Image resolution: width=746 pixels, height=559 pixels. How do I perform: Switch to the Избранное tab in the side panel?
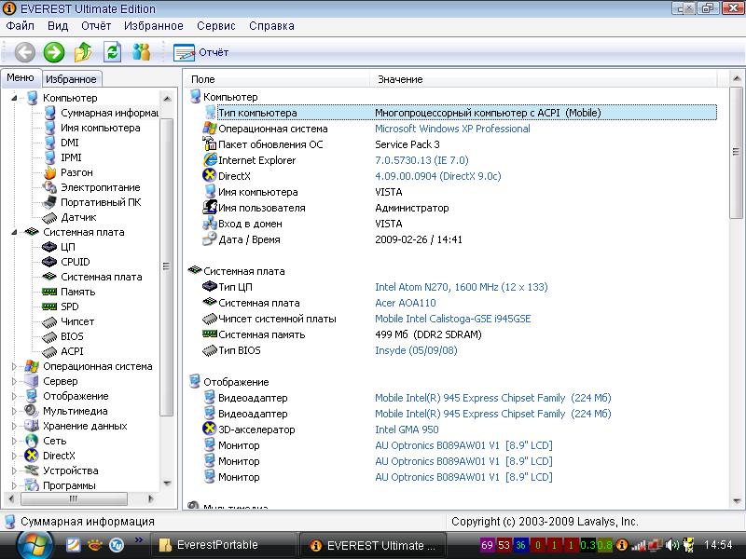click(71, 79)
